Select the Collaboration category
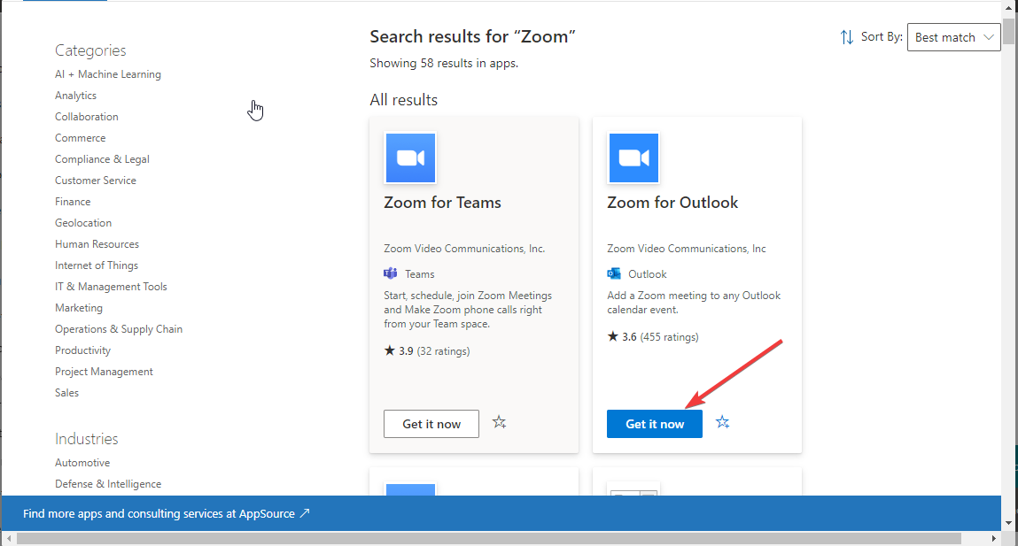 click(x=86, y=116)
